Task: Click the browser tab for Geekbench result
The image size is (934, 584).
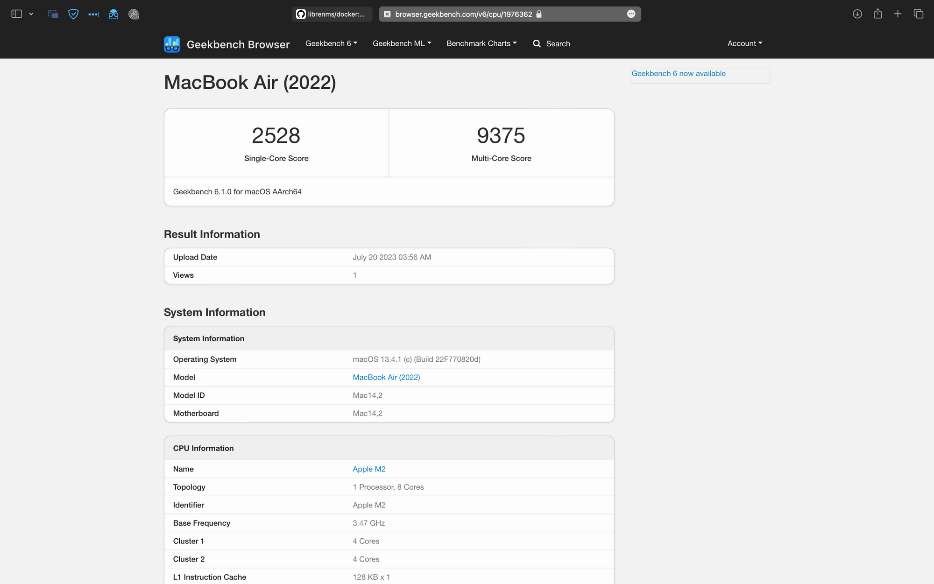Action: click(x=509, y=14)
